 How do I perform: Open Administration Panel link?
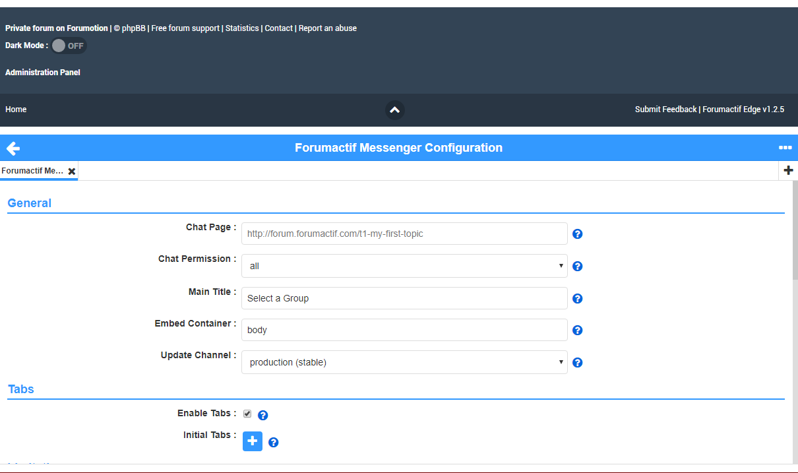pyautogui.click(x=43, y=73)
